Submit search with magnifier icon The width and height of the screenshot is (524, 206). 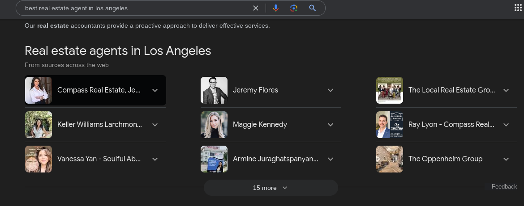click(x=313, y=8)
